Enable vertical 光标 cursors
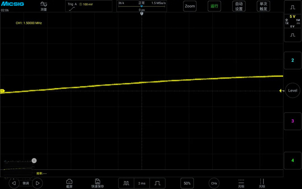 point(262,183)
